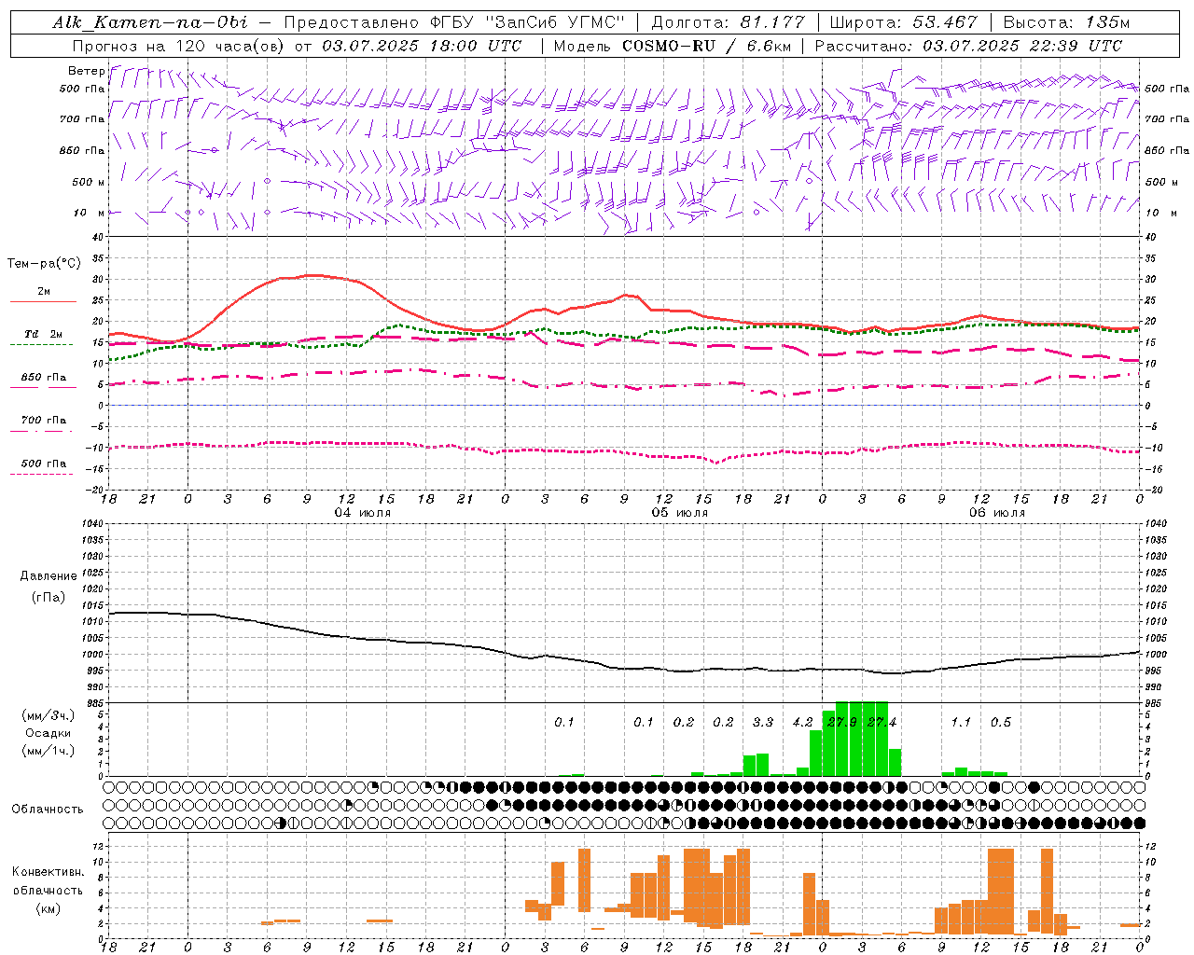The width and height of the screenshot is (1194, 955).
Task: Click the 3.3 precipitation amount
Action: click(763, 722)
